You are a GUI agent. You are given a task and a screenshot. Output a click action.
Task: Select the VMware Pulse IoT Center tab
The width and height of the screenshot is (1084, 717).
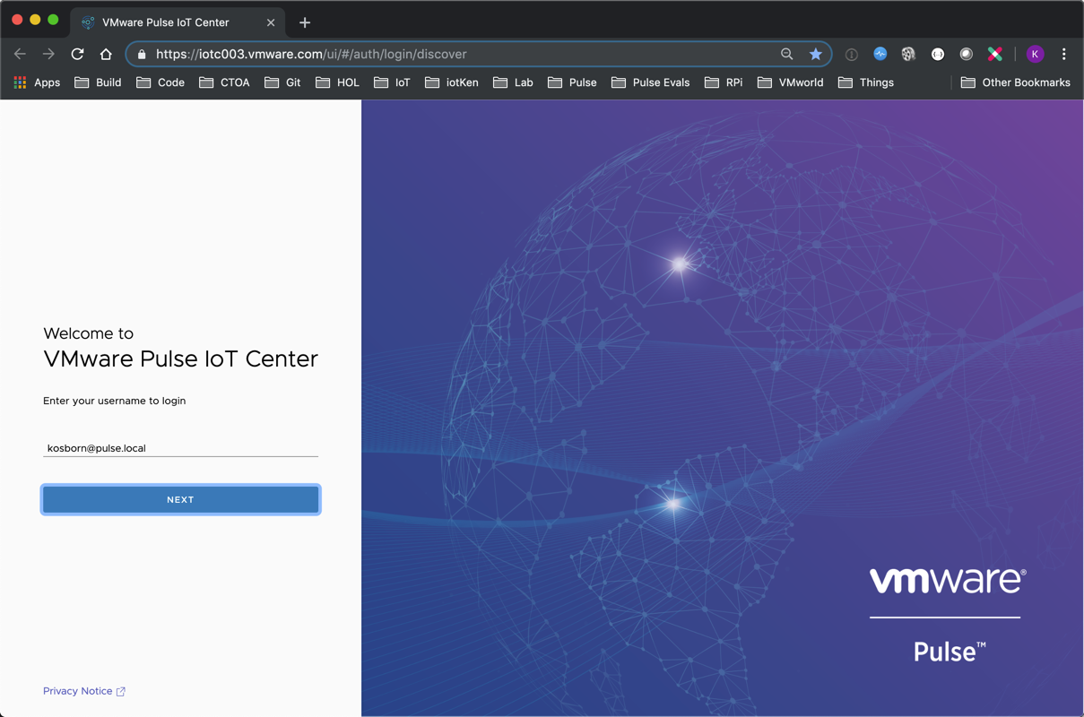click(x=166, y=22)
